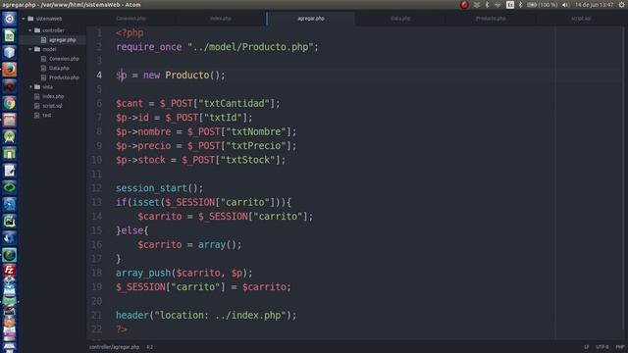Select agregar.php in the tree view
This screenshot has height=353, width=628.
(x=62, y=40)
